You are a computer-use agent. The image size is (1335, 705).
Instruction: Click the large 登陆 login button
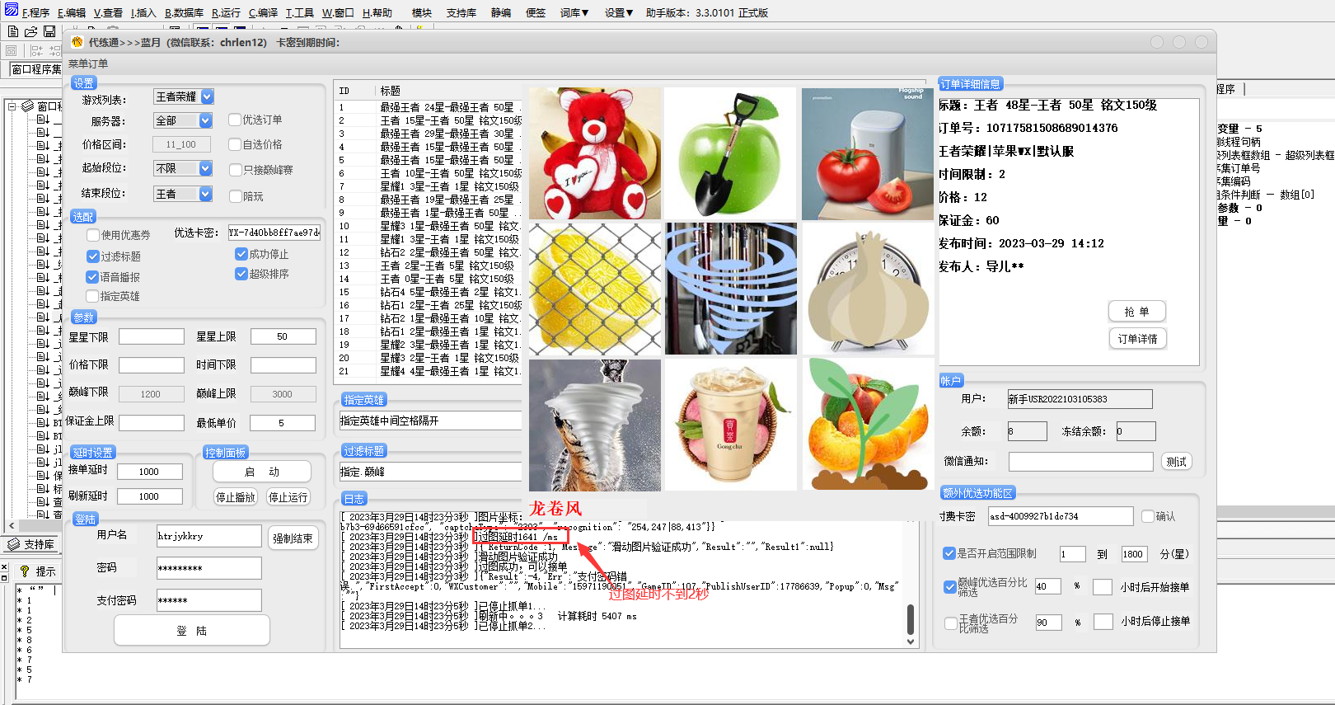pos(191,631)
